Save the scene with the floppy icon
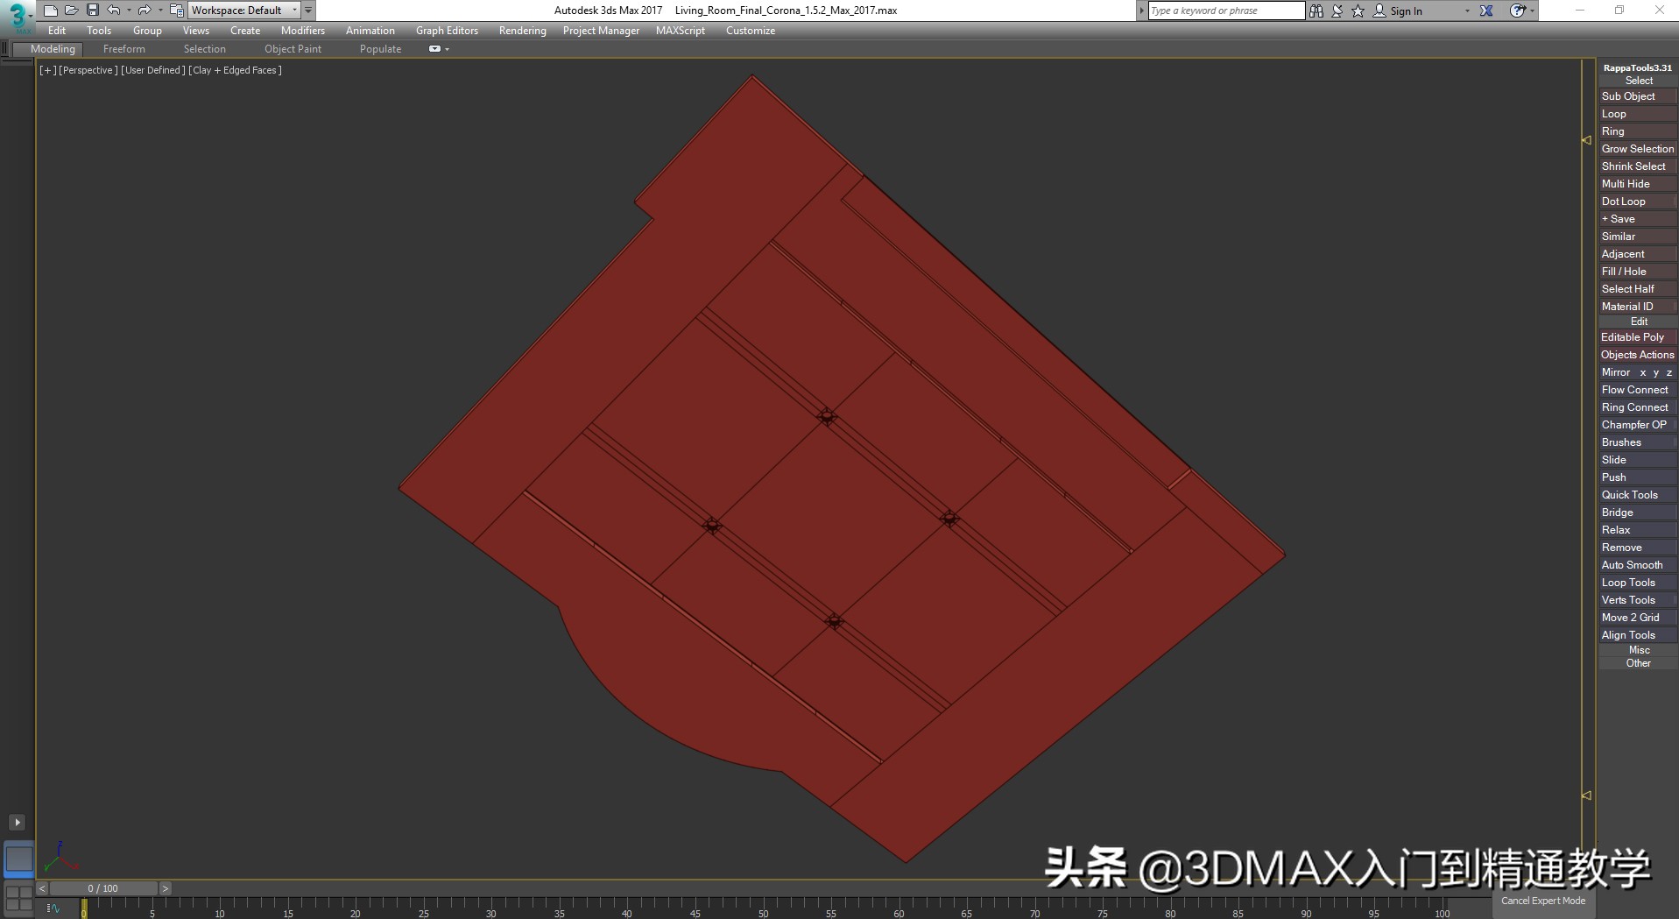The width and height of the screenshot is (1679, 919). click(93, 11)
